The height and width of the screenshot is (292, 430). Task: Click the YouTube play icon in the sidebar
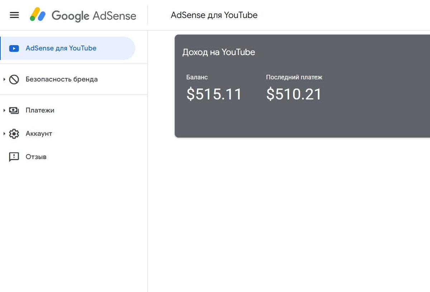pyautogui.click(x=14, y=48)
